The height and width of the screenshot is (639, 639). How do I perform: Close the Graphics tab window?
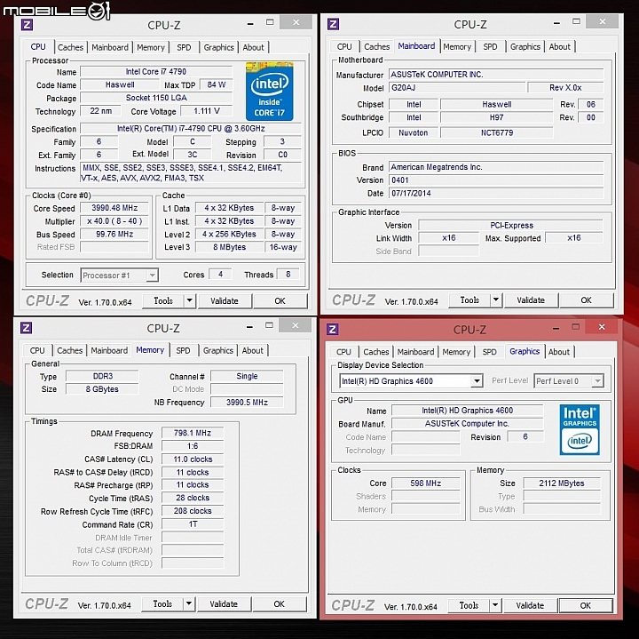click(602, 327)
